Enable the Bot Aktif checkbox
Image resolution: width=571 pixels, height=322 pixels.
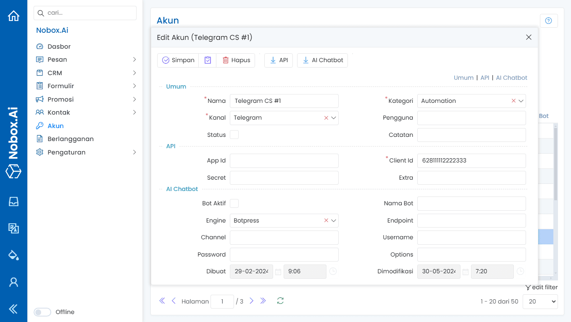[x=234, y=203]
